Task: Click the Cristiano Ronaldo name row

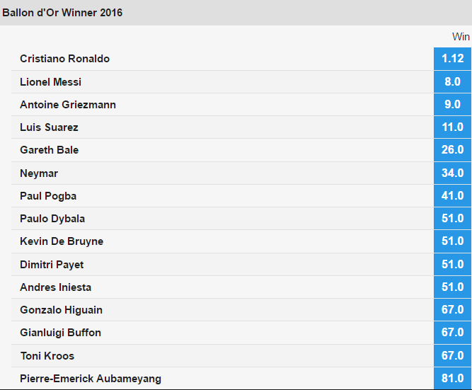Action: [222, 59]
